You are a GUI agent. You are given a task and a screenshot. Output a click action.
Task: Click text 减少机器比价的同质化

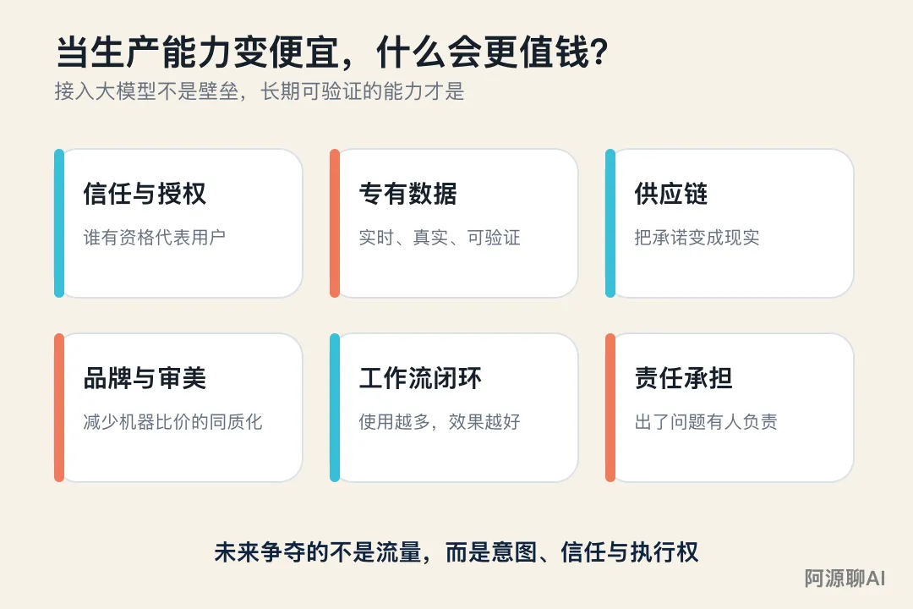(x=173, y=421)
